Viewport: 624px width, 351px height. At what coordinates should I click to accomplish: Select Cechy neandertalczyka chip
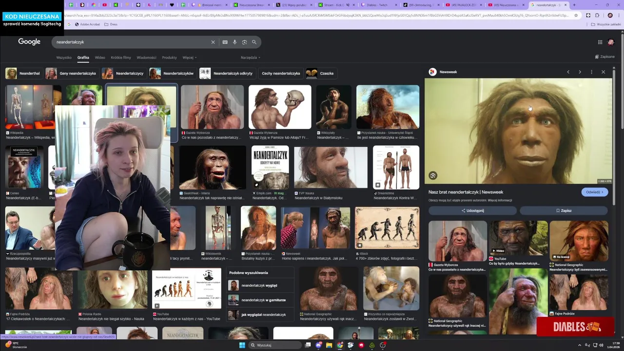click(x=281, y=73)
